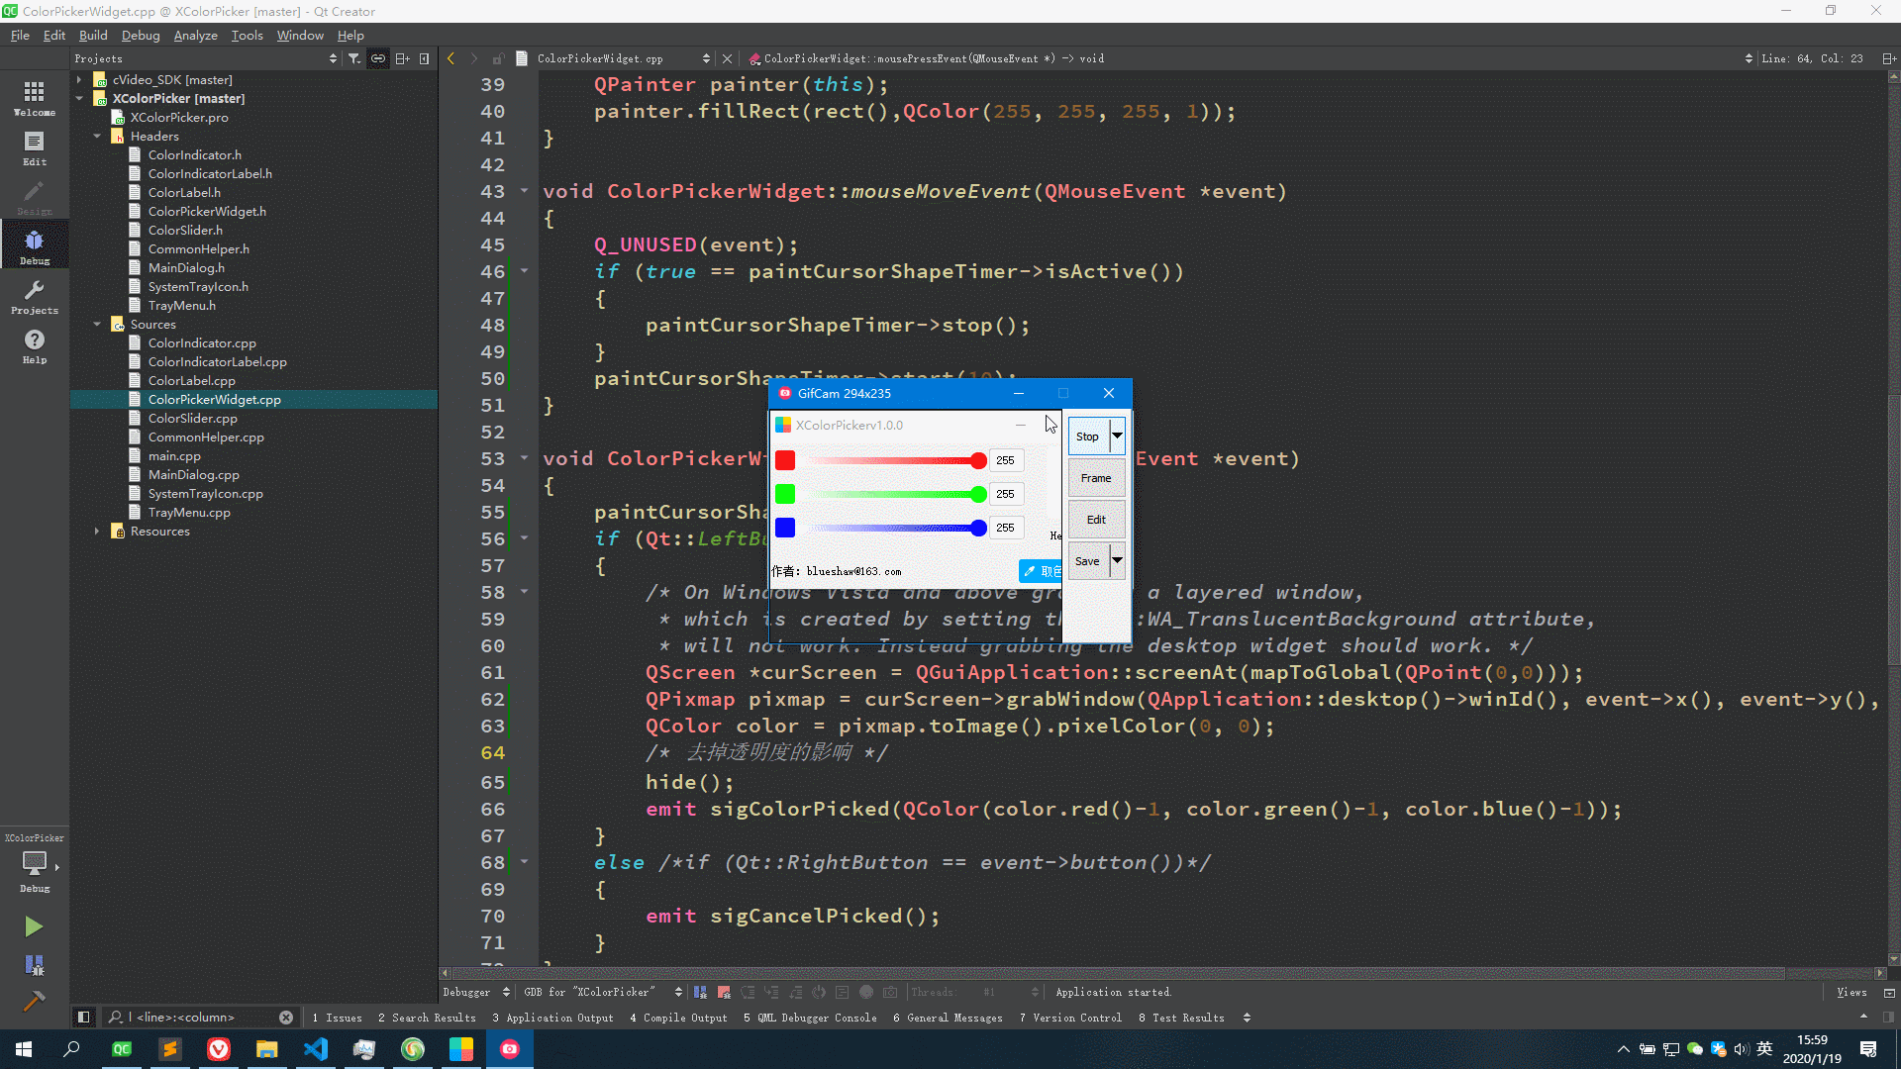This screenshot has width=1901, height=1069.
Task: Click the GifCam Frame button
Action: (x=1095, y=478)
